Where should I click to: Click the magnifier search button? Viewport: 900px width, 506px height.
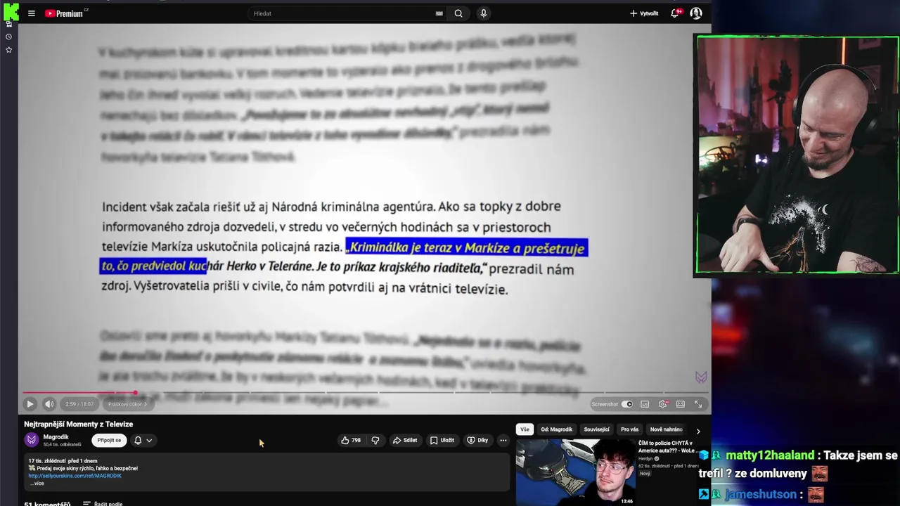click(458, 13)
